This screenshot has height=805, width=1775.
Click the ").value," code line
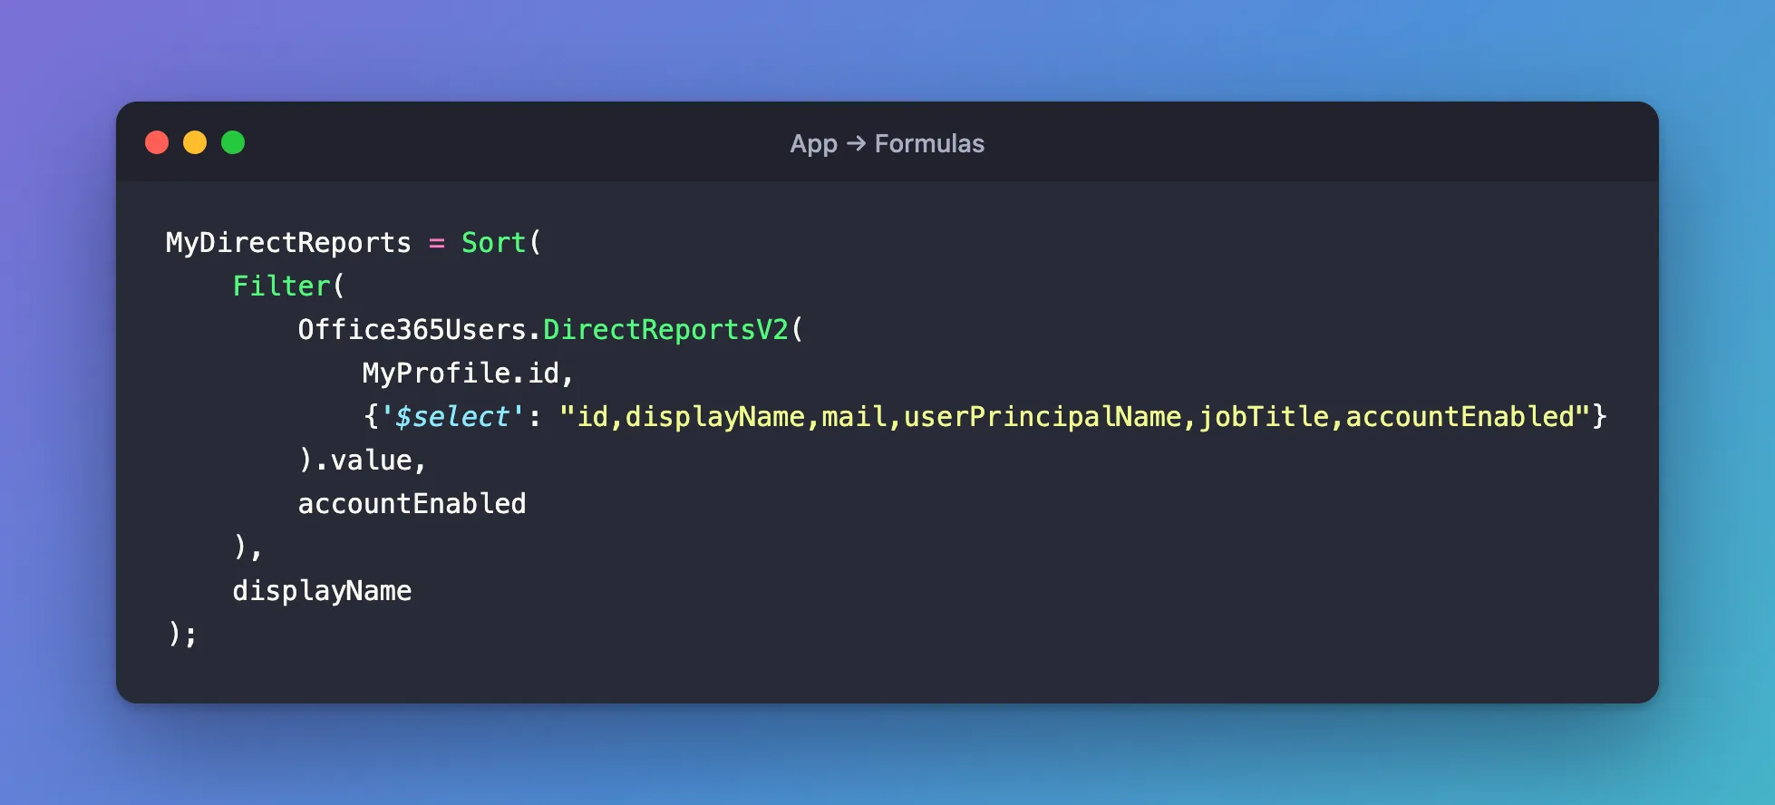[363, 460]
